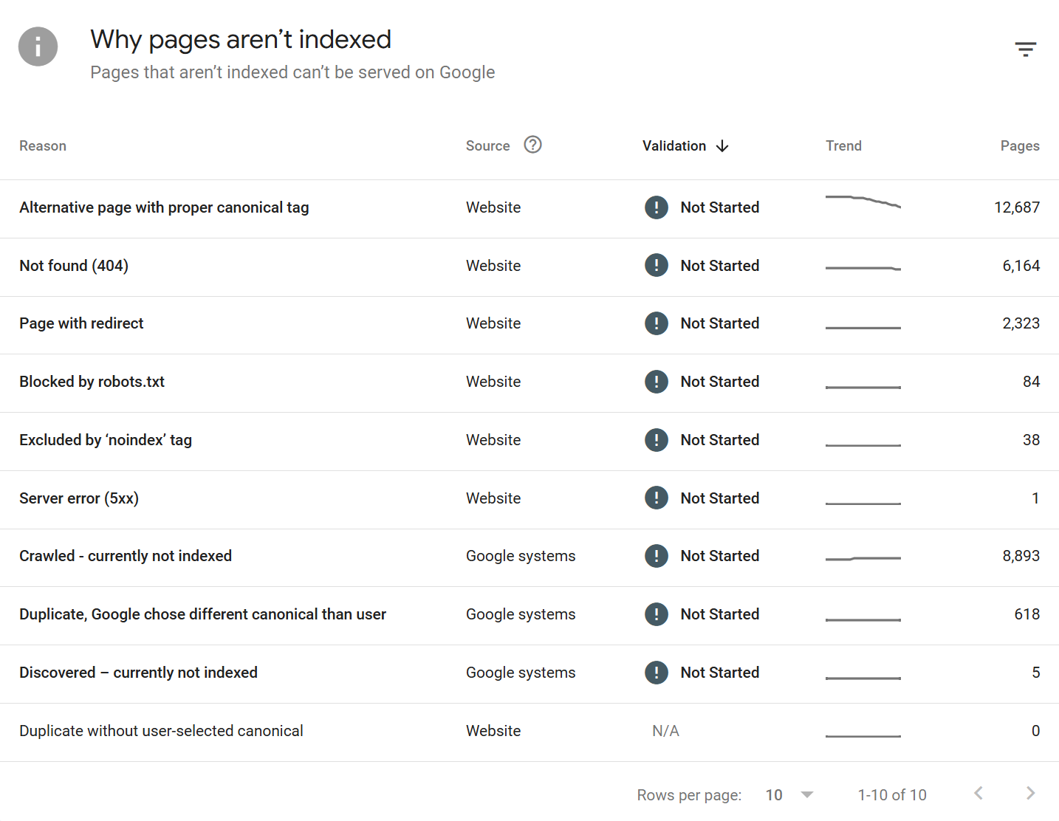Click the Server error (5xx) status icon
The image size is (1059, 821).
656,498
